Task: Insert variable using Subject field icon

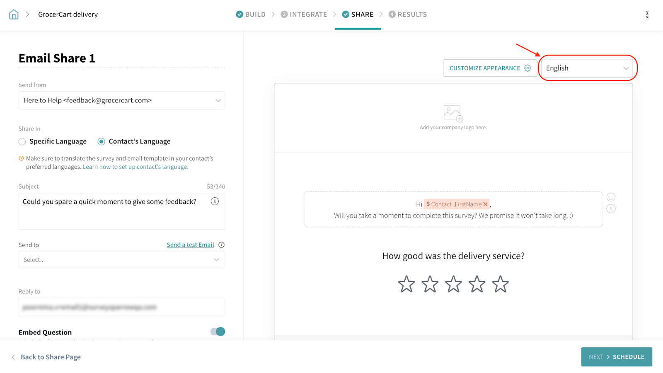Action: click(215, 201)
